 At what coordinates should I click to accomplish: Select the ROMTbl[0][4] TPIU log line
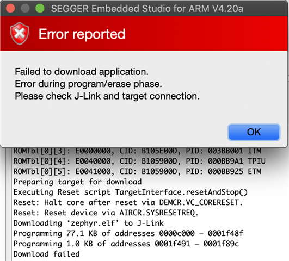pos(139,161)
